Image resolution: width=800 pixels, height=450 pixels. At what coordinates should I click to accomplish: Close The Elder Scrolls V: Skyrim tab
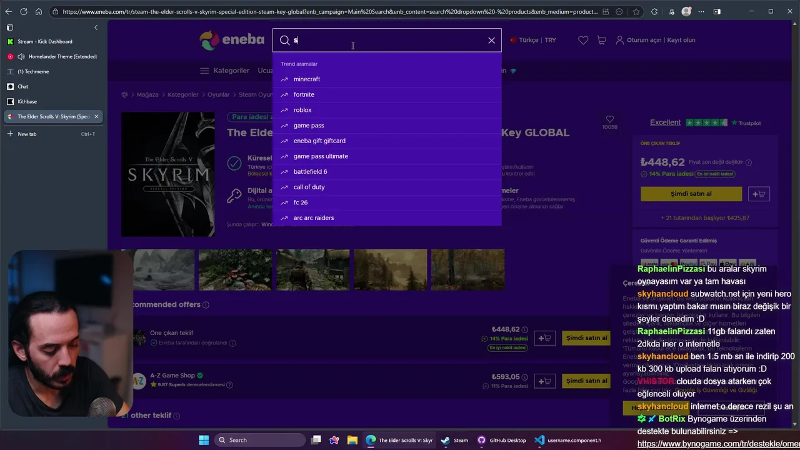click(x=96, y=116)
